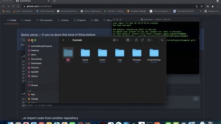Switch to GitHub Code tab
Image resolution: width=221 pixels, height=124 pixels.
(12, 20)
